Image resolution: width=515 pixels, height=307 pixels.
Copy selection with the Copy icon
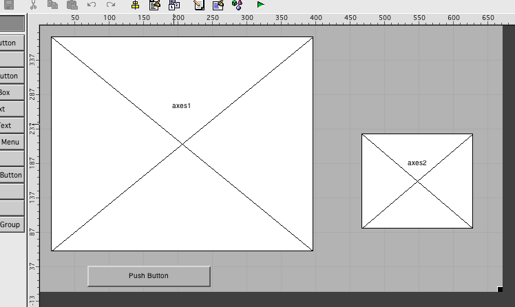point(52,4)
